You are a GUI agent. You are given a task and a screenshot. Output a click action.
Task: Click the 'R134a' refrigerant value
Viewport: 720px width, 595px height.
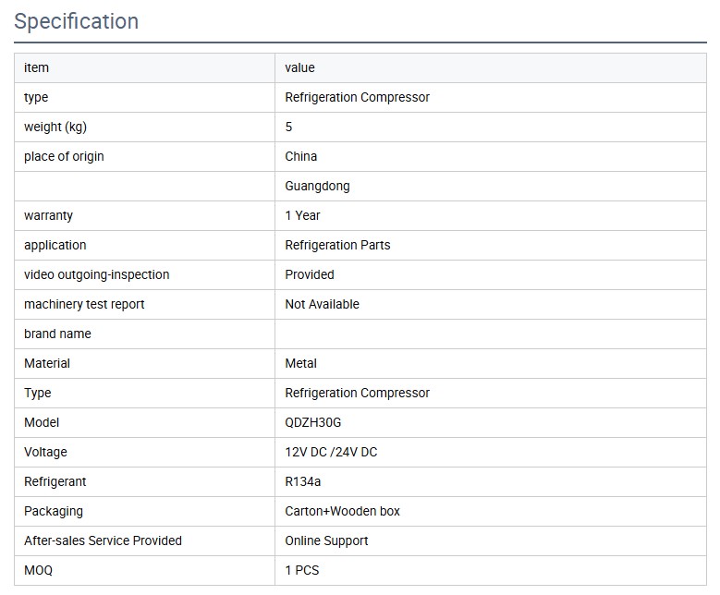pos(303,481)
